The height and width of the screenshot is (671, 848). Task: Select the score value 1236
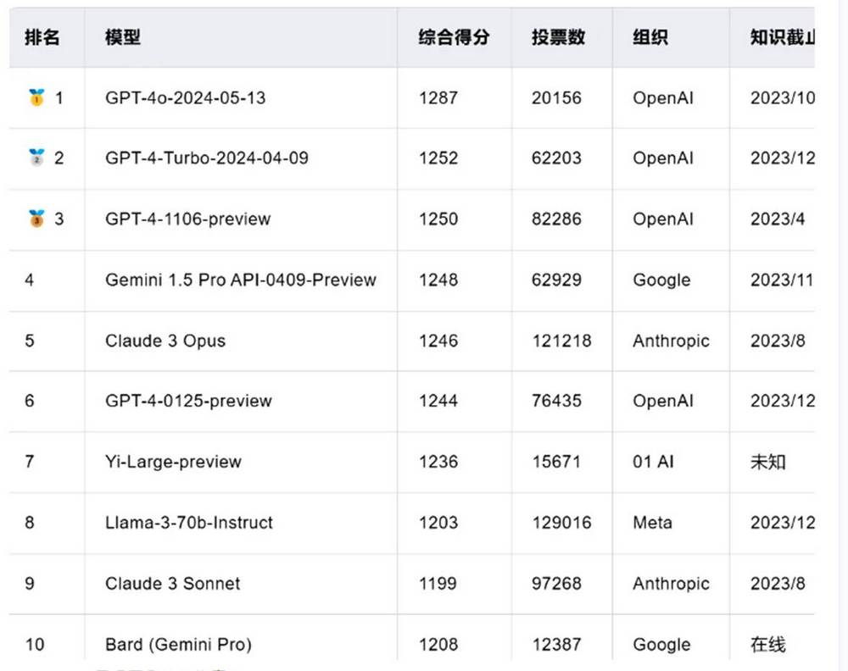click(438, 462)
